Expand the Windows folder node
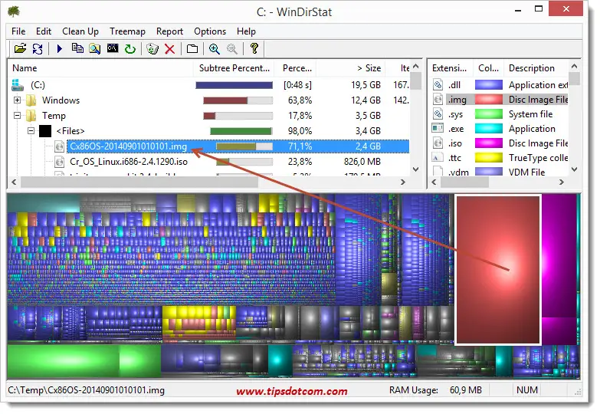Image resolution: width=600 pixels, height=414 pixels. pos(17,100)
